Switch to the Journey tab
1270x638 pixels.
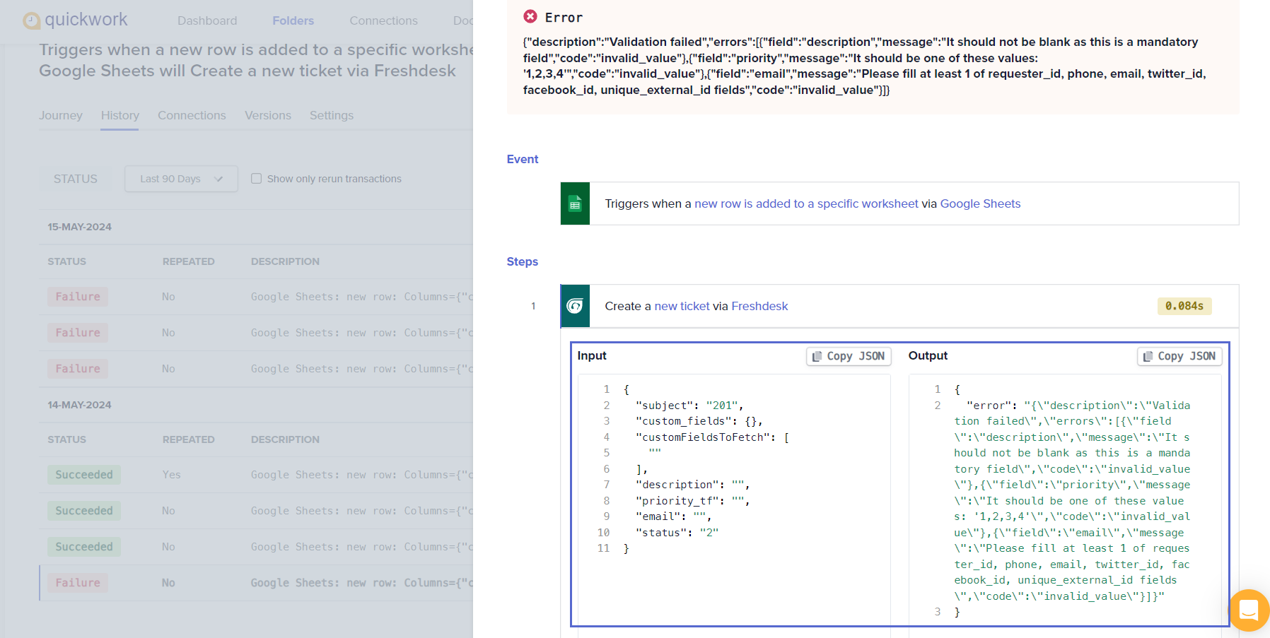pos(61,115)
